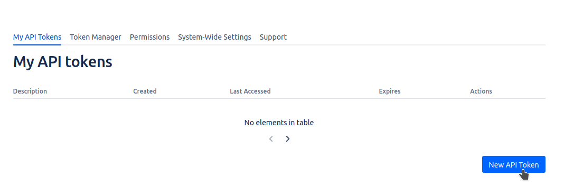Select the My API Tokens tab
The height and width of the screenshot is (195, 564).
pos(37,37)
